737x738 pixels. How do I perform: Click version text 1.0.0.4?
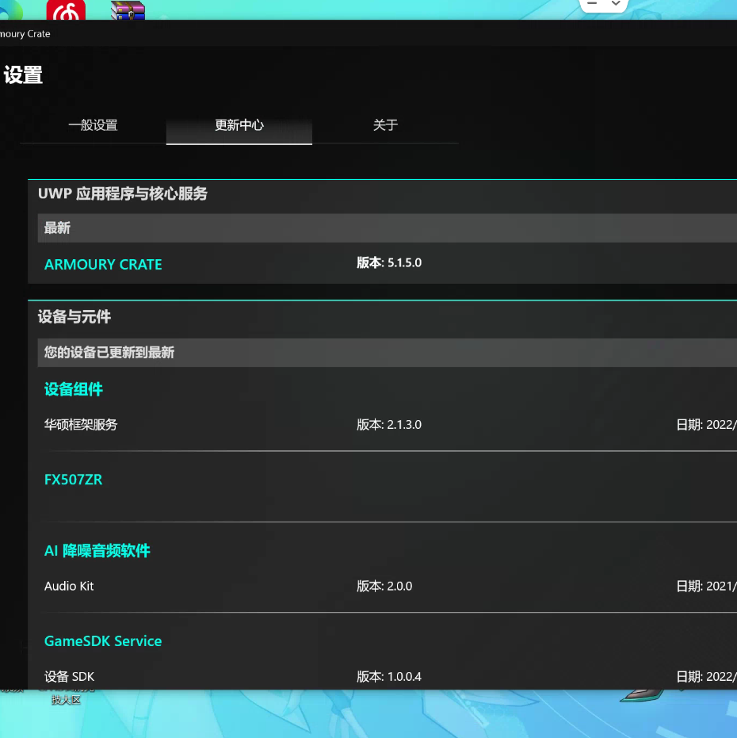click(404, 677)
